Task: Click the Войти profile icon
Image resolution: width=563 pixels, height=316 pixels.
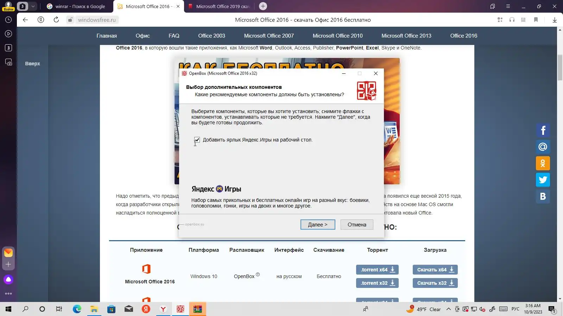Action: (x=8, y=6)
